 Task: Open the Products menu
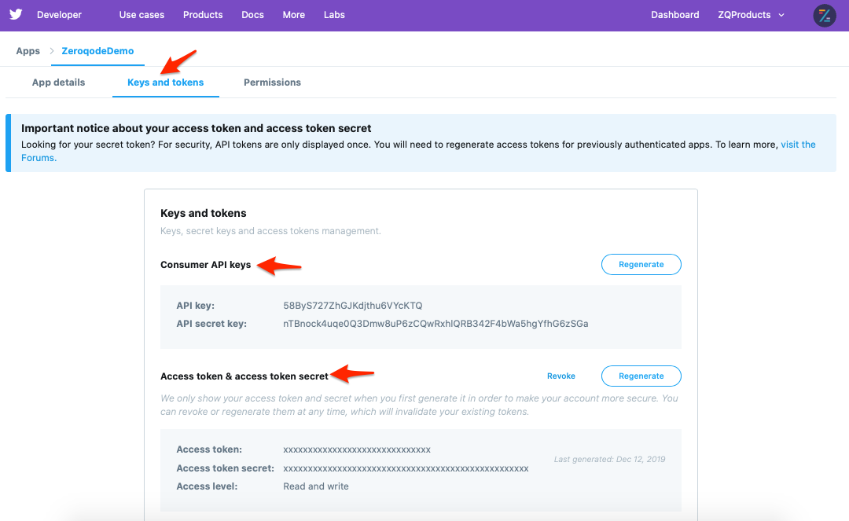click(x=203, y=15)
